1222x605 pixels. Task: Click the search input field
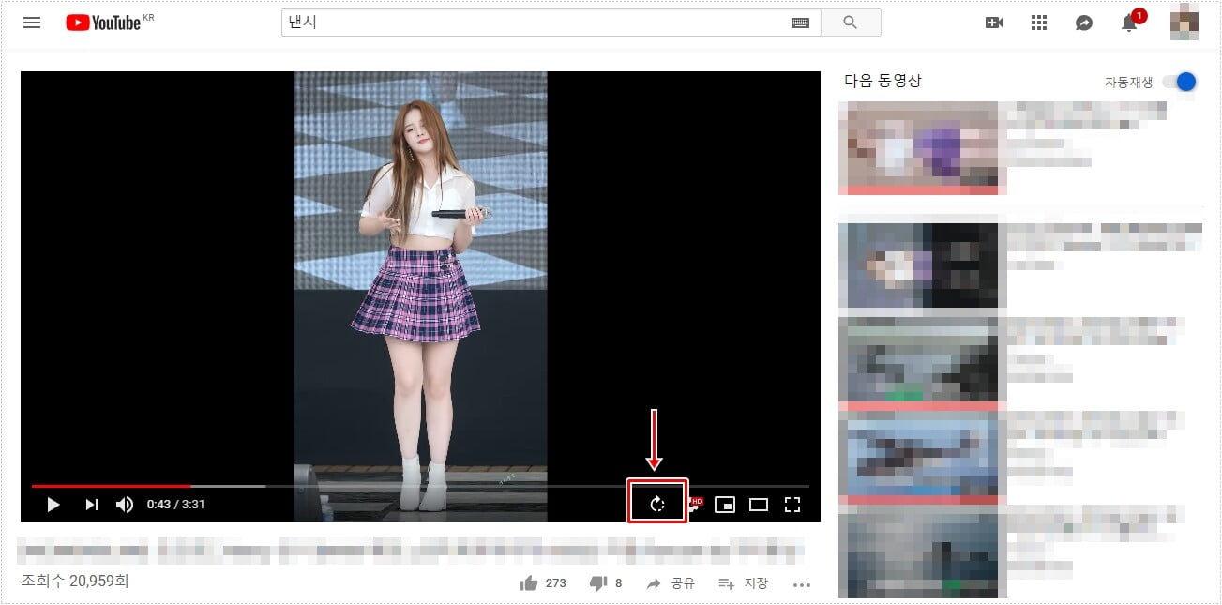pos(535,23)
